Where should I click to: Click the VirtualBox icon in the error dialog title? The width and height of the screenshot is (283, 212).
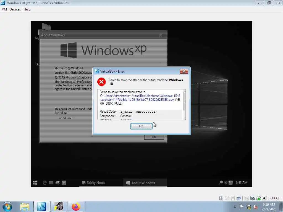(97, 71)
